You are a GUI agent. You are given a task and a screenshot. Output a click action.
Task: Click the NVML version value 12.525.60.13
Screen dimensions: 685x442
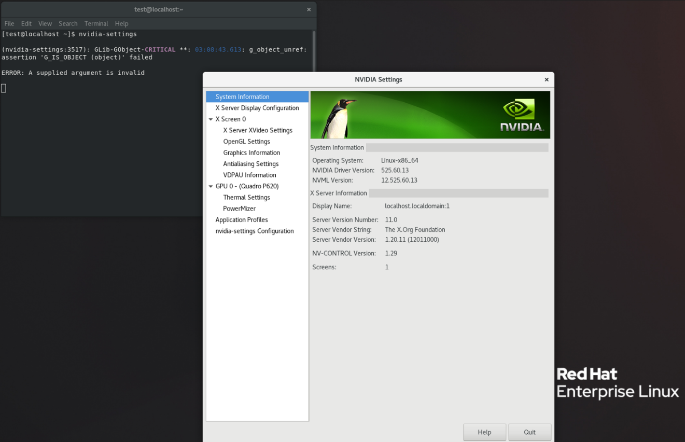399,181
